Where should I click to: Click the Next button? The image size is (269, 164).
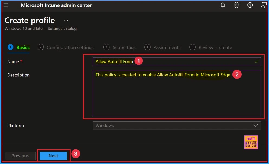click(53, 156)
